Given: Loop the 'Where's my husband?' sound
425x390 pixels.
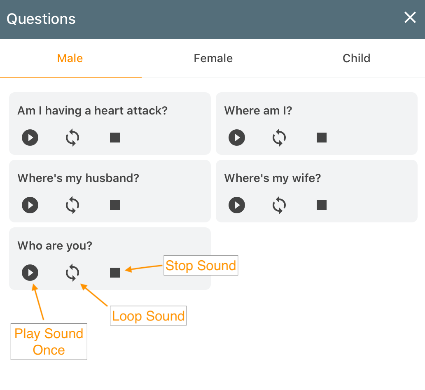Looking at the screenshot, I should tap(72, 205).
